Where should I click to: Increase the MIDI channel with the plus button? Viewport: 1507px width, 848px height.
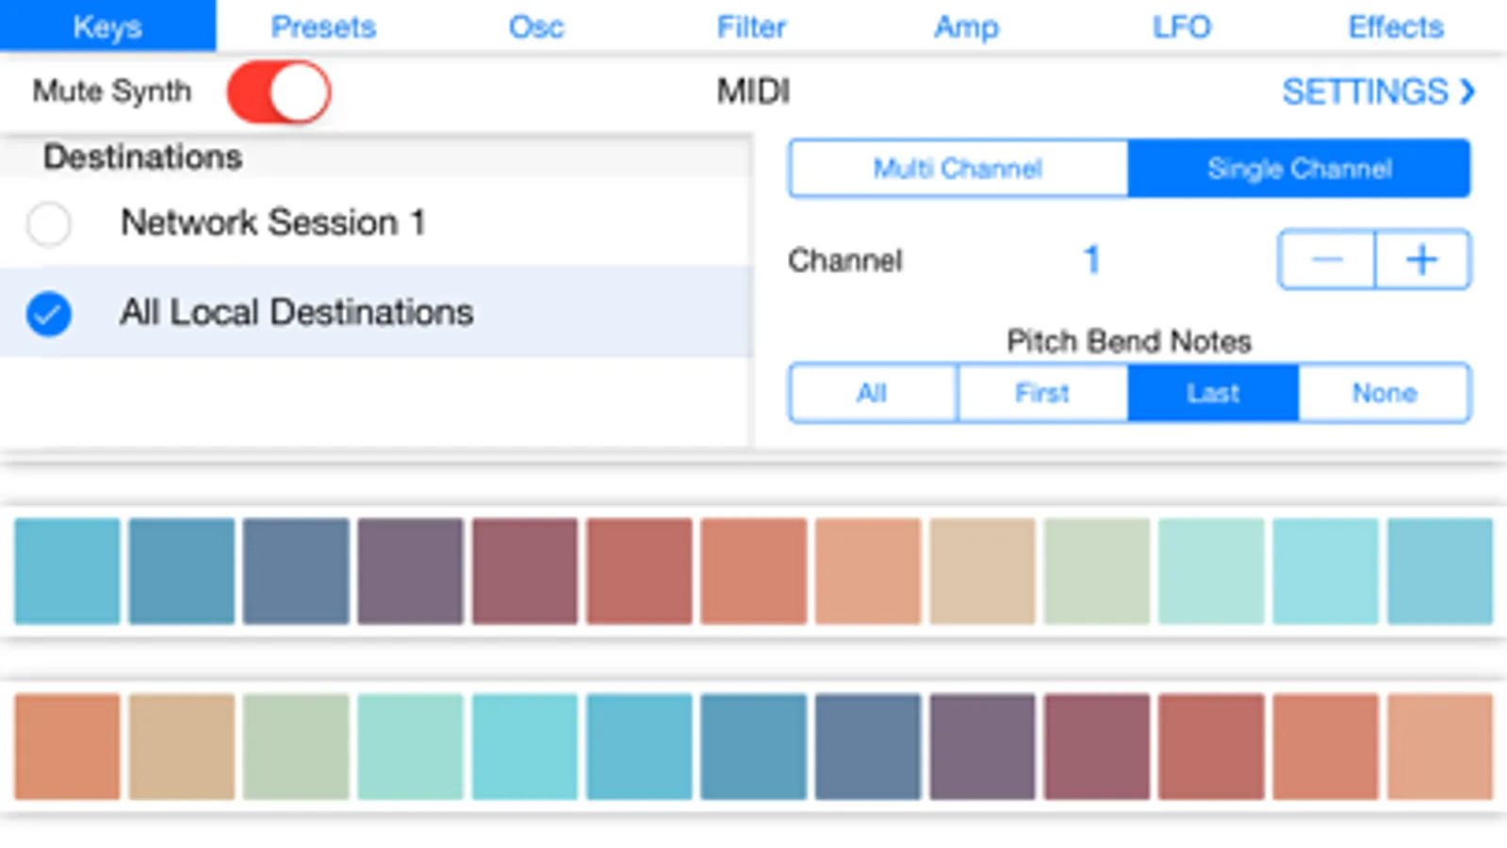(1422, 259)
